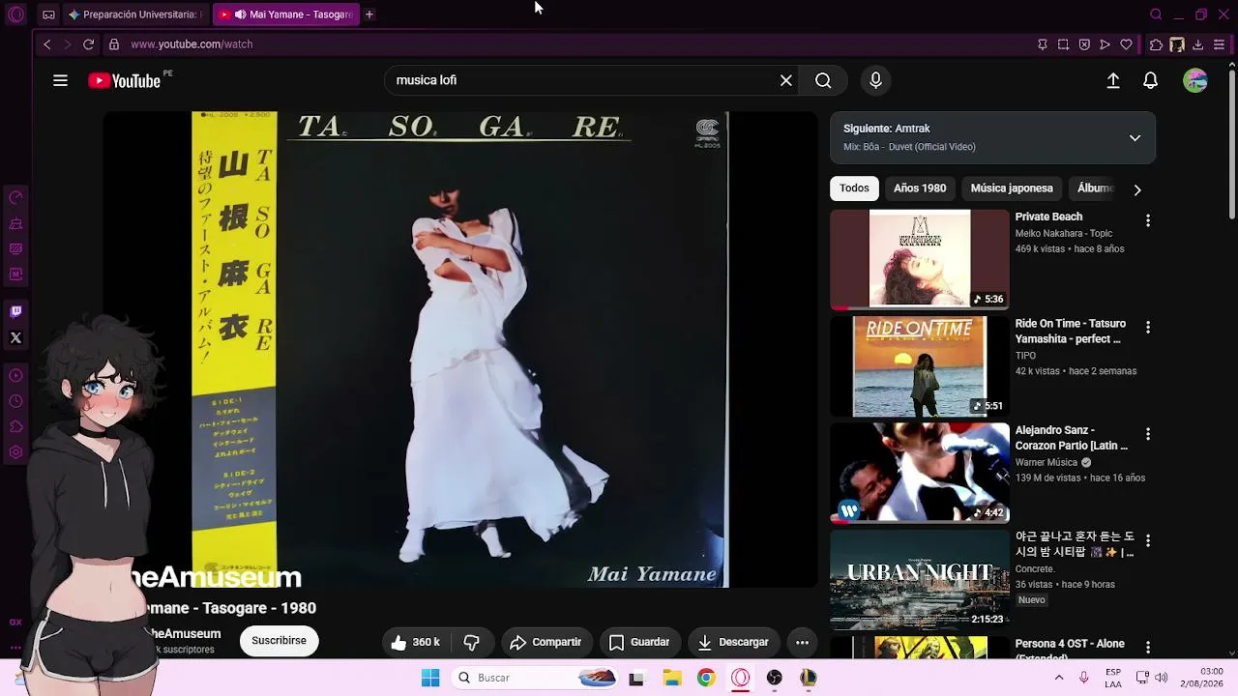Filter by Música japonesa chip
This screenshot has width=1238, height=696.
coord(1012,188)
